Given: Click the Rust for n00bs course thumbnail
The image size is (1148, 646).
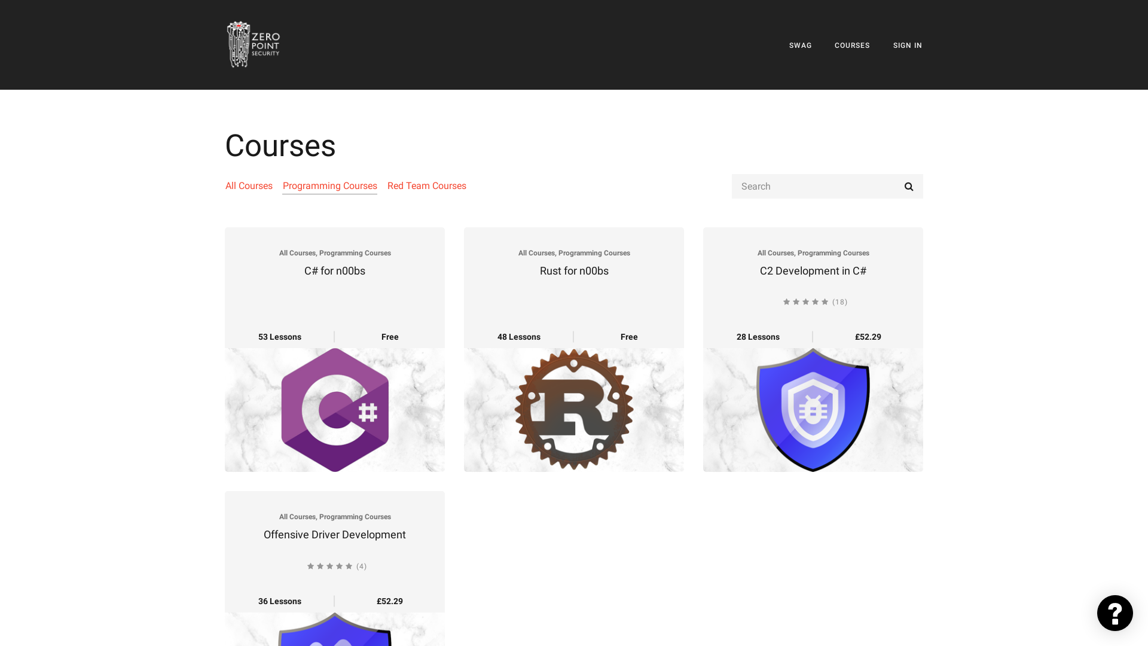Looking at the screenshot, I should tap(573, 409).
